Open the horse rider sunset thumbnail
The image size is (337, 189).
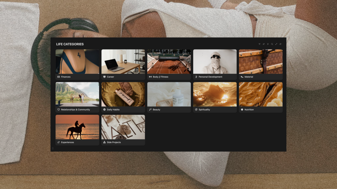(77, 127)
